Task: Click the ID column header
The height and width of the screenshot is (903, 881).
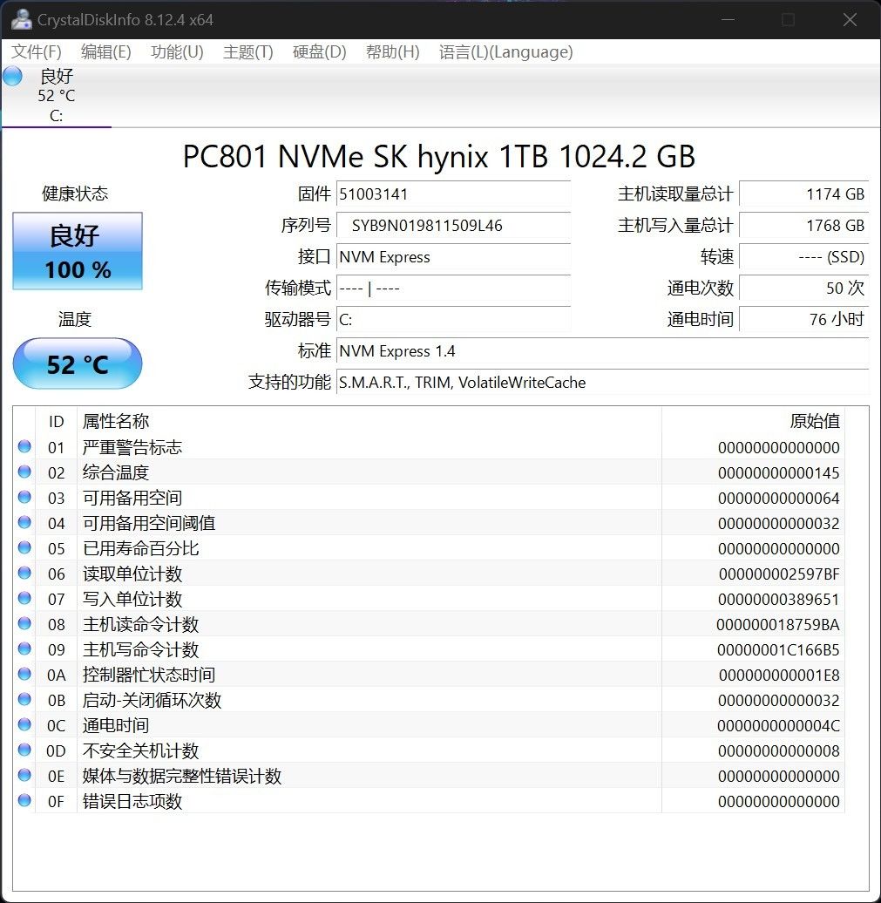Action: click(x=57, y=422)
